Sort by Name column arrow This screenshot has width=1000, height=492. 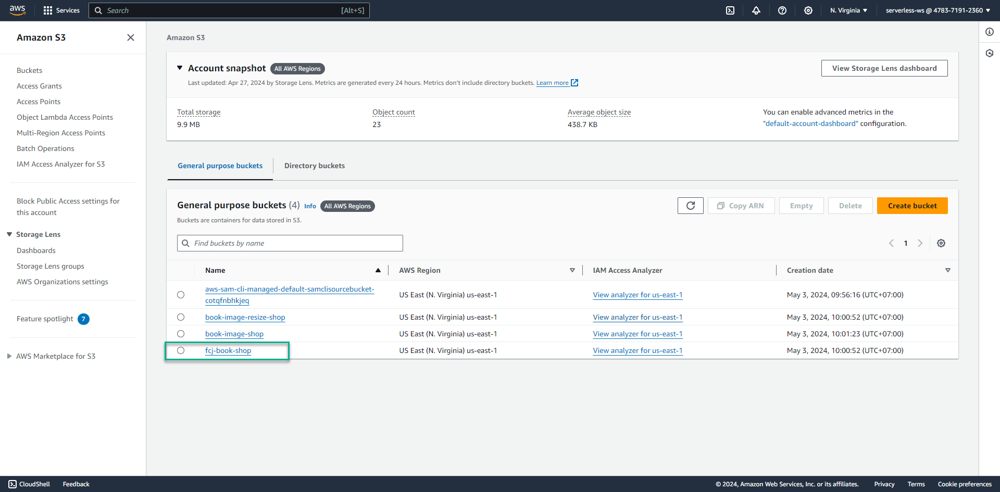coord(378,270)
